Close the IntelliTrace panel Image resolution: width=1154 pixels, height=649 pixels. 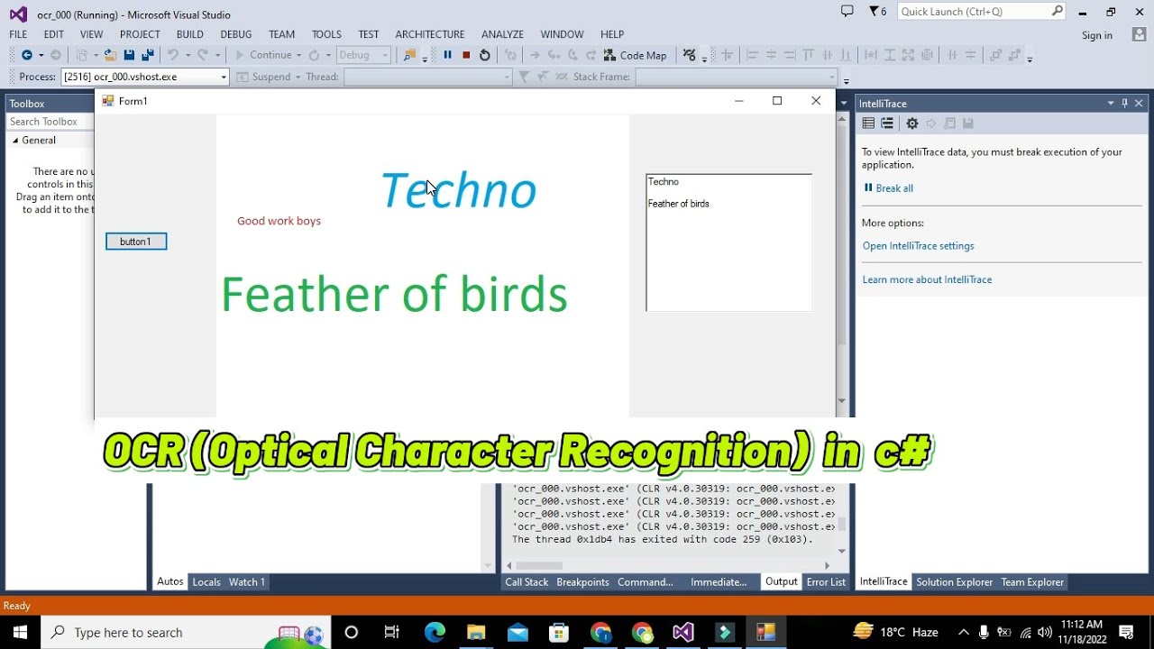pos(1139,104)
